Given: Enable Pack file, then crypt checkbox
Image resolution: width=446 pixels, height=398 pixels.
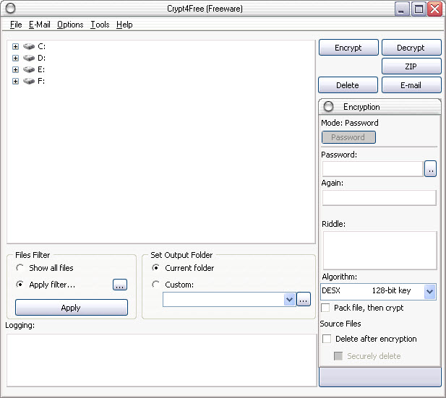Looking at the screenshot, I should point(325,308).
